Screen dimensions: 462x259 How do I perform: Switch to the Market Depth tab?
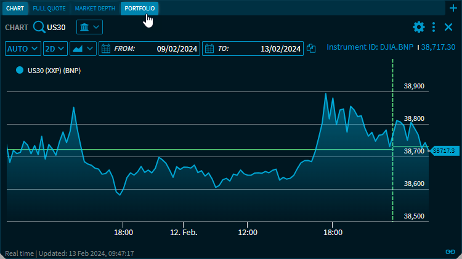[x=95, y=9]
